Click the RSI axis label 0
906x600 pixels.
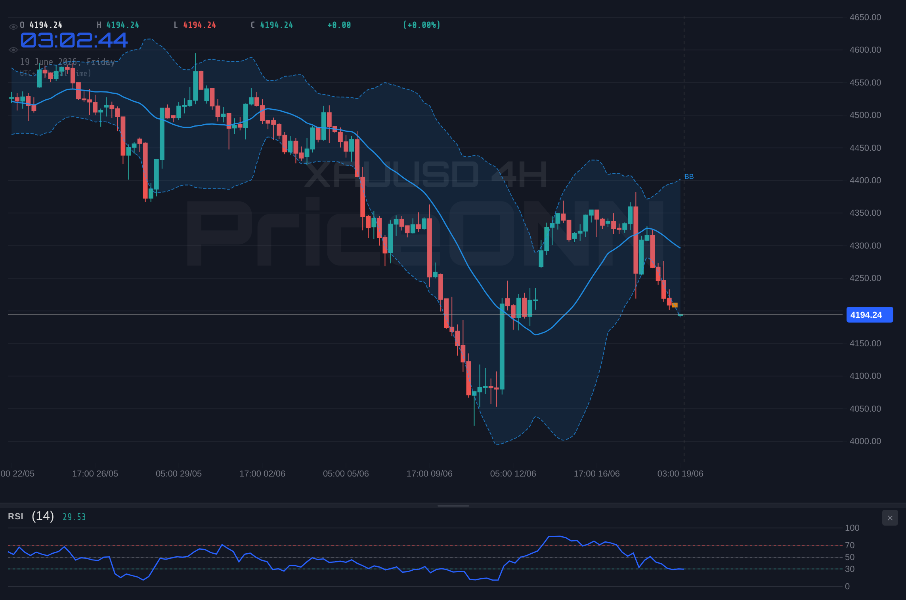pyautogui.click(x=847, y=587)
